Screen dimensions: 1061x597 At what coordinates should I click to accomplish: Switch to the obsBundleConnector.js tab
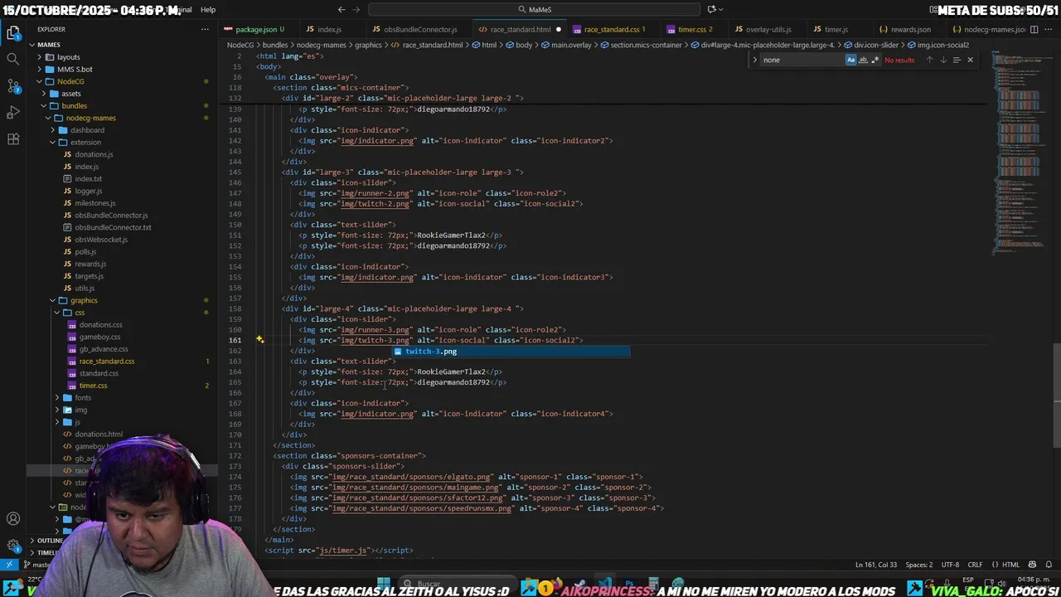click(419, 29)
